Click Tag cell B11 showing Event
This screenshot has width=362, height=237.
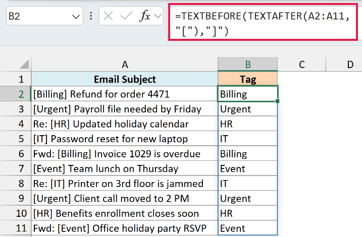pos(248,228)
